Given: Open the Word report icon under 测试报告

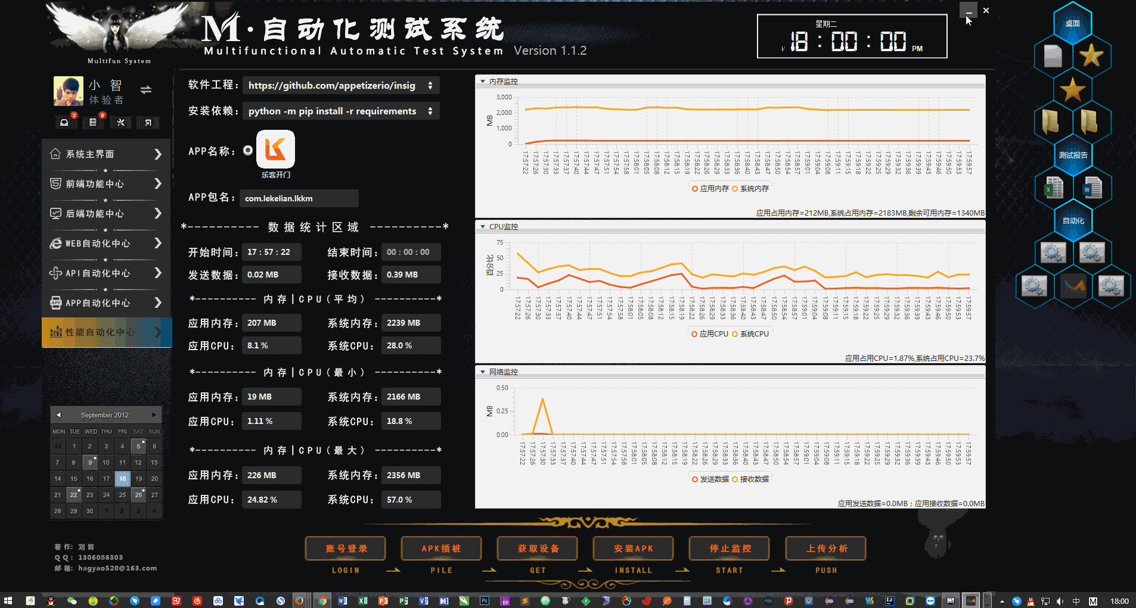Looking at the screenshot, I should click(x=1092, y=188).
